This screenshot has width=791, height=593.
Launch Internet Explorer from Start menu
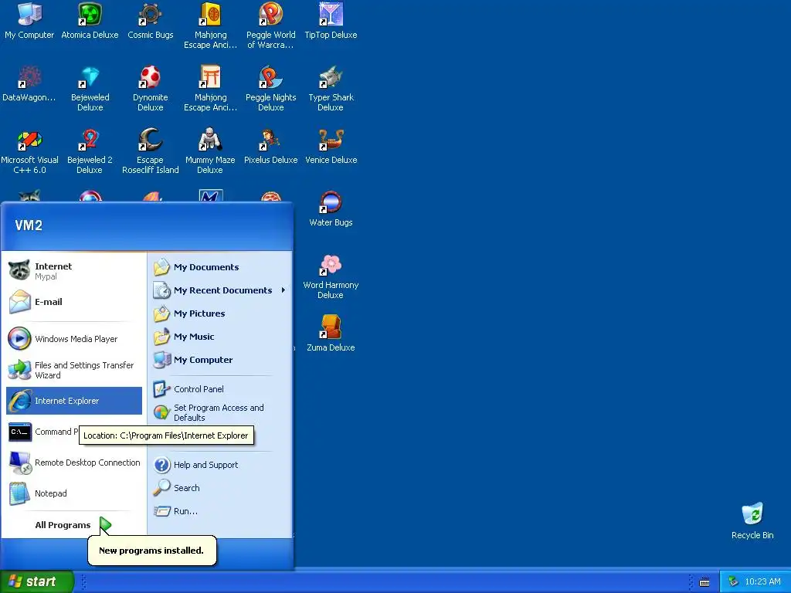74,401
